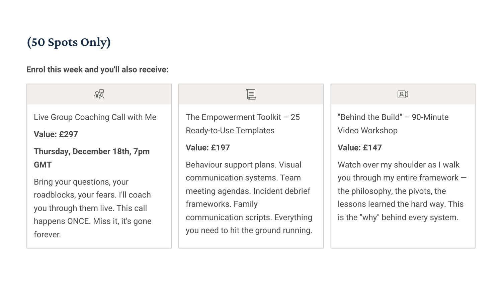The width and height of the screenshot is (502, 282).
Task: Click the group coaching people icon
Action: tap(99, 95)
